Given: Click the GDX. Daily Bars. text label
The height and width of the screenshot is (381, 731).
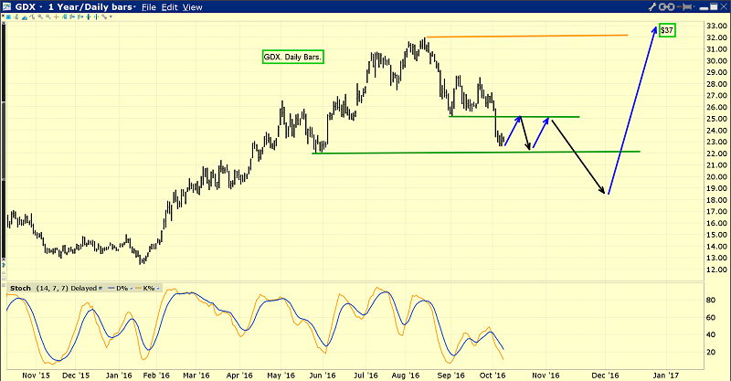Looking at the screenshot, I should coord(292,58).
